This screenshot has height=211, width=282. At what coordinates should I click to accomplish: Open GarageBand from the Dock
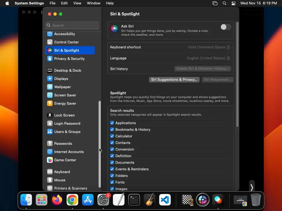tap(150, 200)
